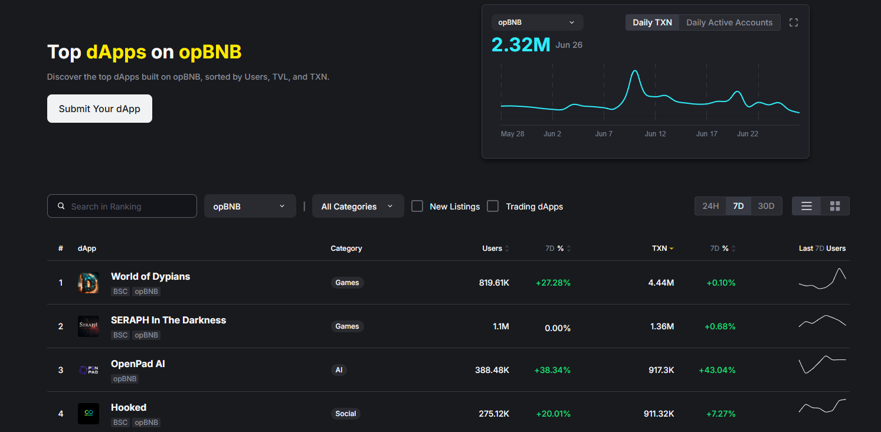Open the Hooked dApp page

tap(129, 407)
